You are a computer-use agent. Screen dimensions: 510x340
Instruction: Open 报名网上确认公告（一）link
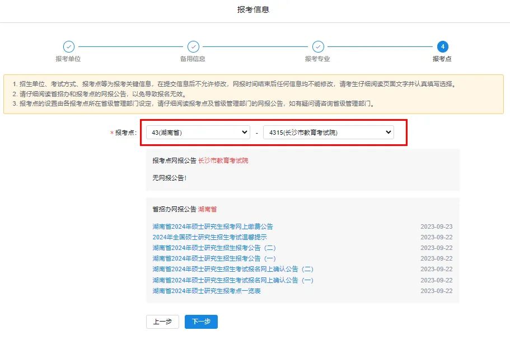coord(233,280)
